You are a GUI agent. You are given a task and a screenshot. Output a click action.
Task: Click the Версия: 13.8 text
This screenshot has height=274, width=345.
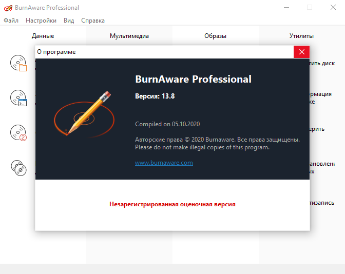[155, 96]
